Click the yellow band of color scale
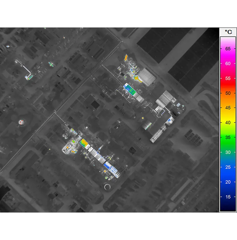The image size is (237, 240). pos(228,115)
